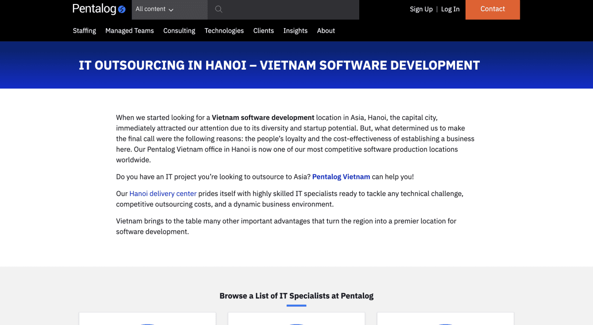Viewport: 593px width, 325px height.
Task: Click the Browse a List of IT Specialists heading
Action: [296, 296]
